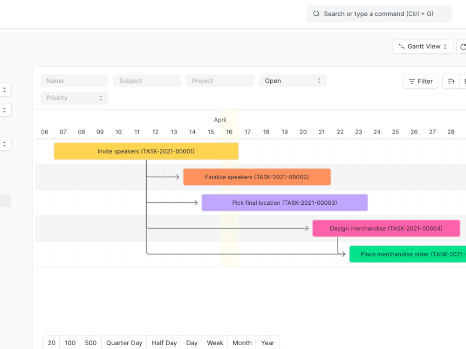Open the Gantt View switcher dropdown
The width and height of the screenshot is (466, 349).
(x=423, y=47)
